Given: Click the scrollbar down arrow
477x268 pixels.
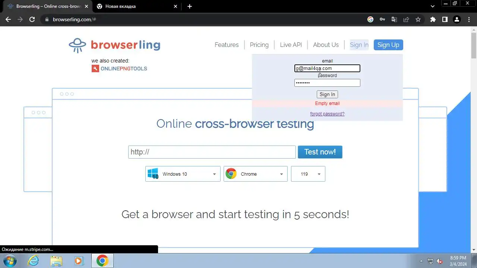Looking at the screenshot, I should tap(474, 250).
